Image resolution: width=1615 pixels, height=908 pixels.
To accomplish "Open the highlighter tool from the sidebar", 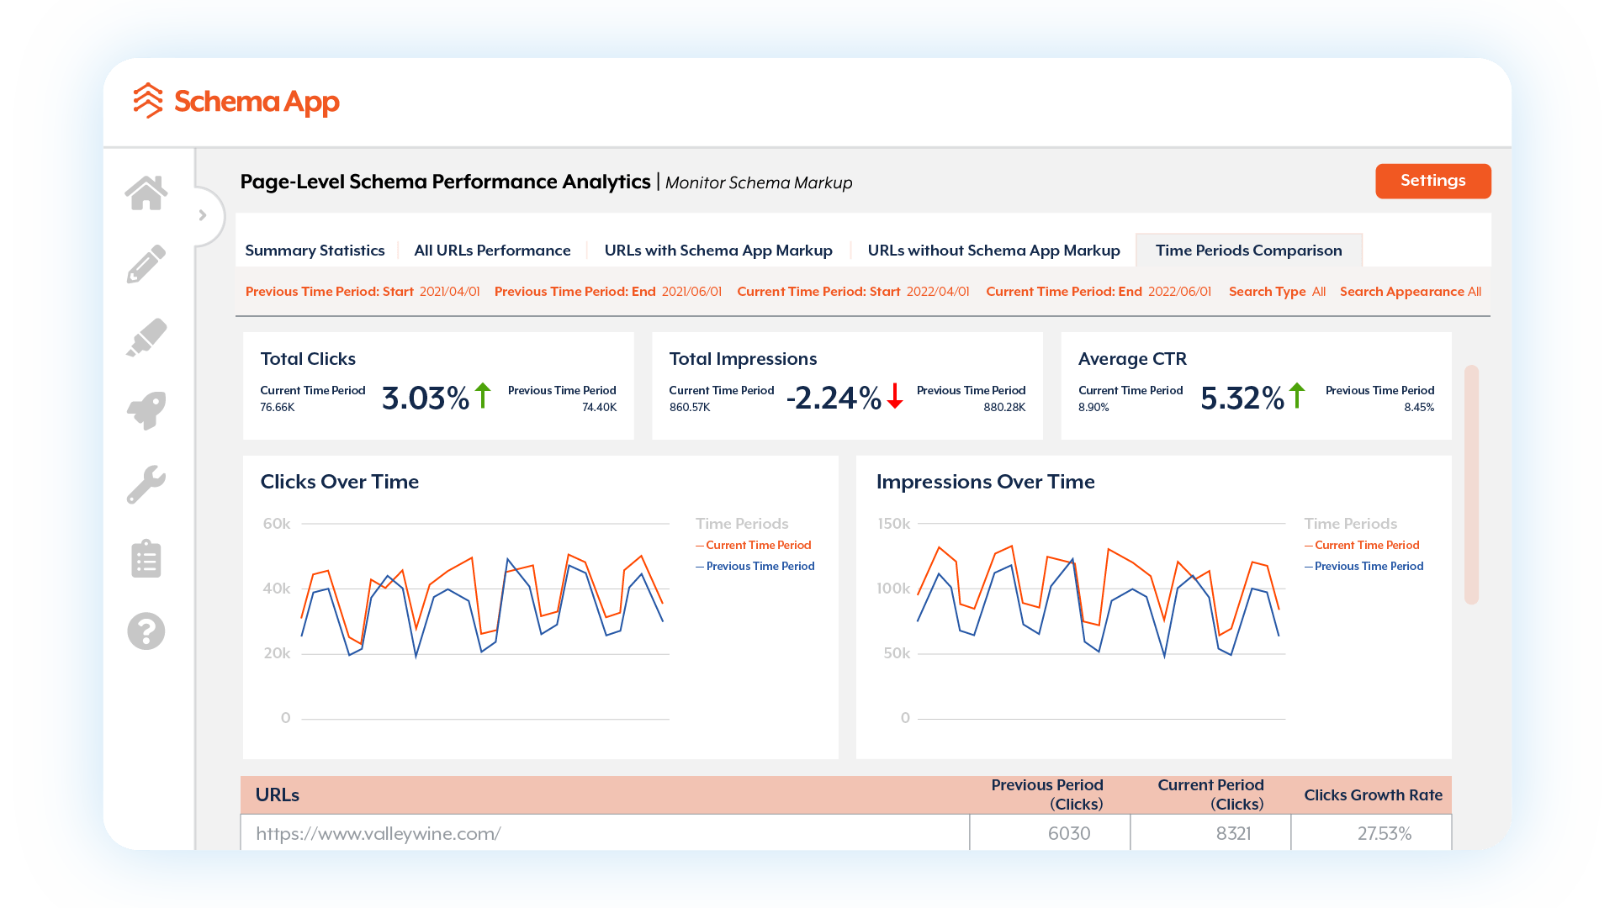I will click(146, 336).
